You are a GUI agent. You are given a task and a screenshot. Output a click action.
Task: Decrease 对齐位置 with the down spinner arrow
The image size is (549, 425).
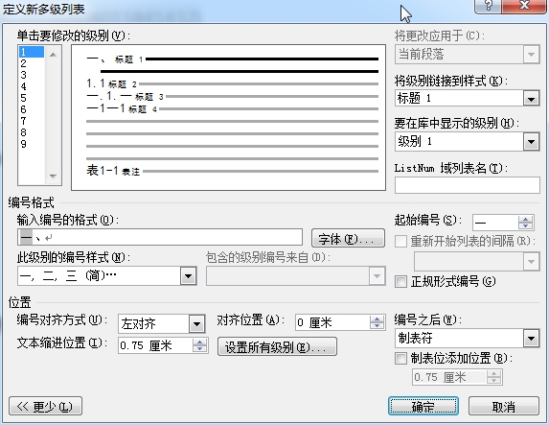(377, 326)
